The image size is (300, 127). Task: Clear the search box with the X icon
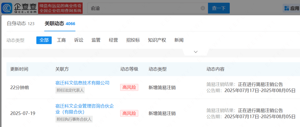pyautogui.click(x=203, y=8)
